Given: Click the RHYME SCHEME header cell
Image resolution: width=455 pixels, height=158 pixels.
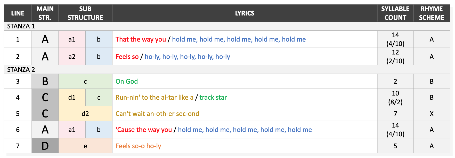Looking at the screenshot, I should click(x=432, y=13).
